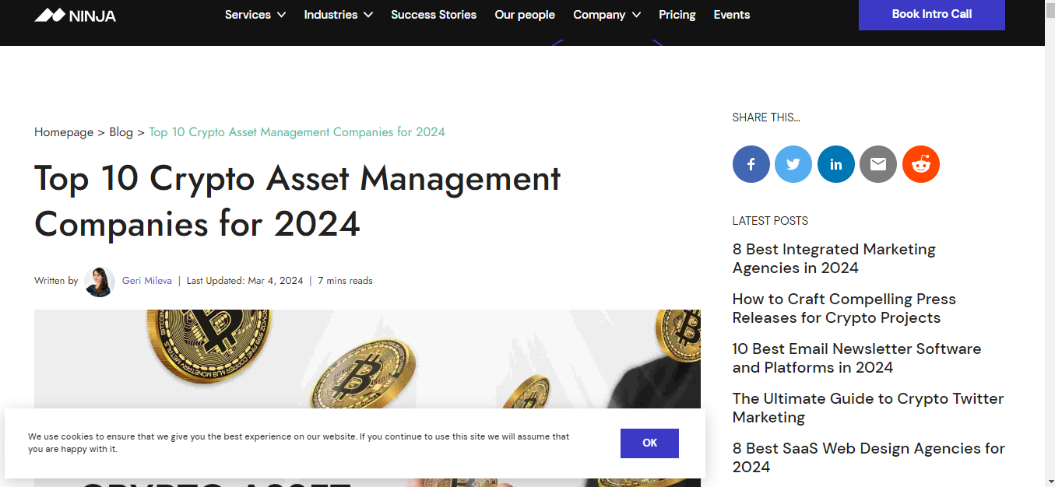Expand the Services dropdown menu
This screenshot has width=1055, height=487.
point(255,15)
